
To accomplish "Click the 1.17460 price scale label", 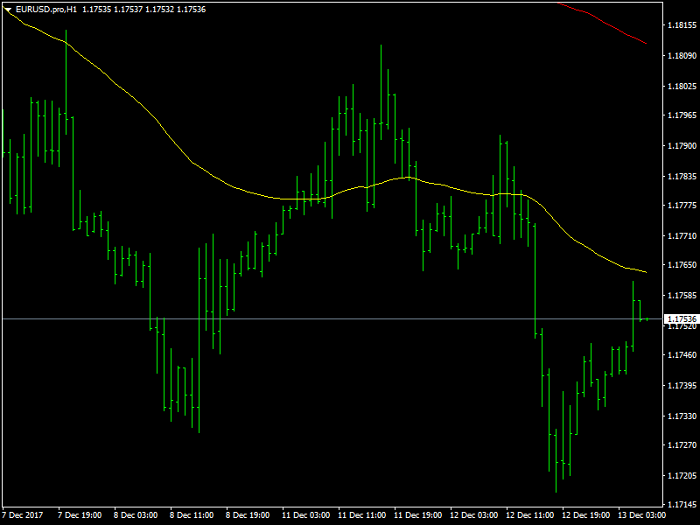I will pyautogui.click(x=682, y=355).
